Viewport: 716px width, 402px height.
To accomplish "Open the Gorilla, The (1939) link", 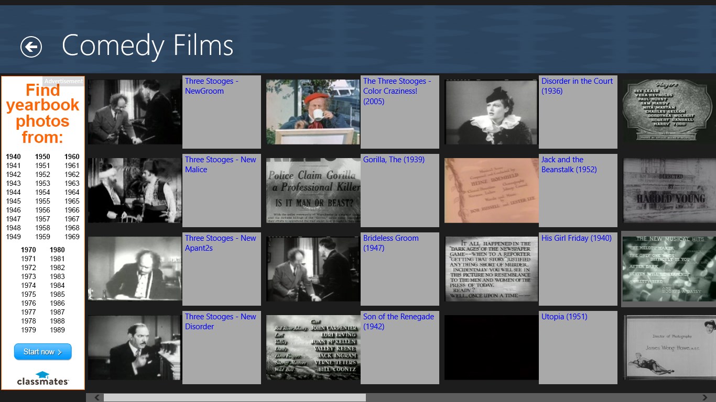I will tap(394, 160).
